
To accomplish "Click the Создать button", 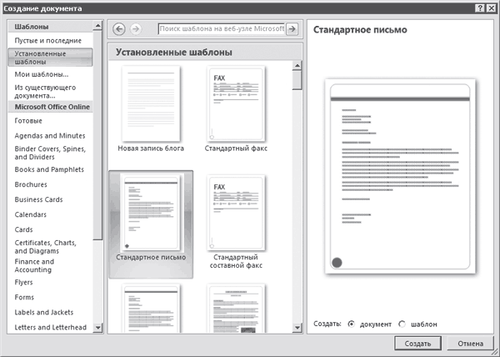I will [417, 344].
